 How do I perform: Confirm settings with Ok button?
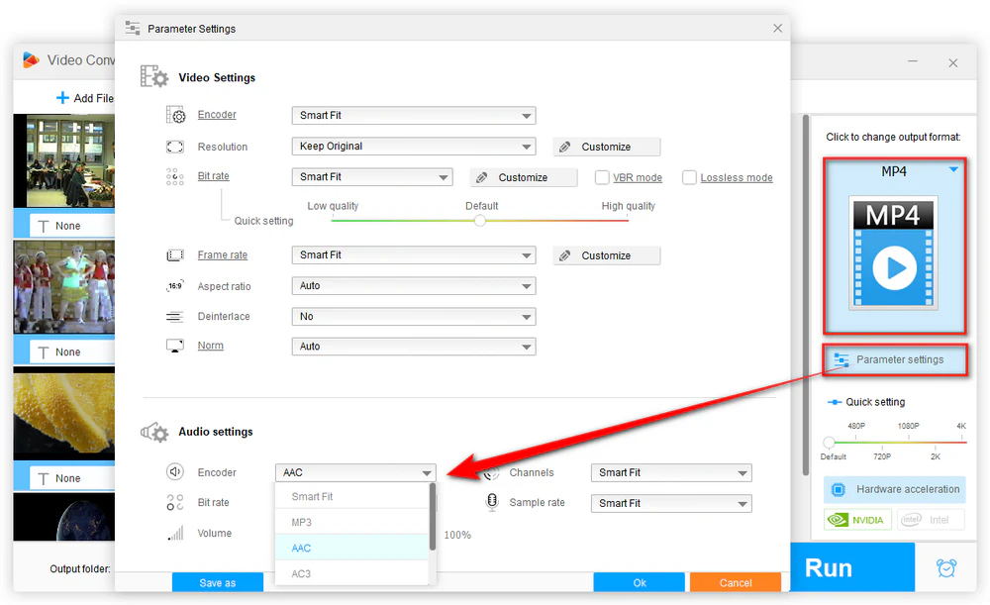639,582
